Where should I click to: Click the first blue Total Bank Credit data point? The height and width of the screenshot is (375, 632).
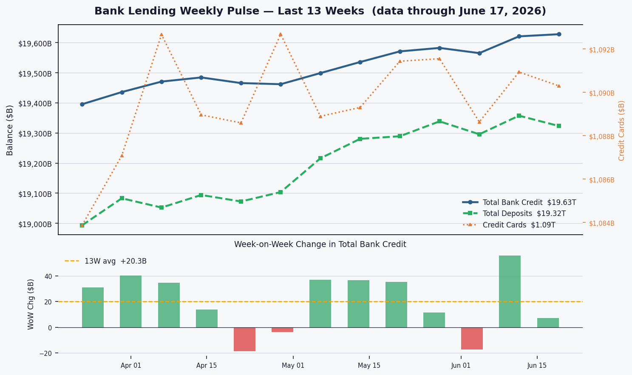82,104
